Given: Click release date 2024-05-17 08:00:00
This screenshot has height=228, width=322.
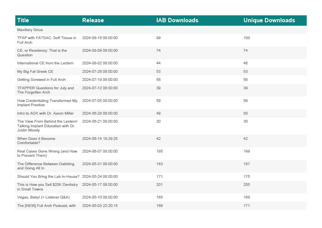Looking at the screenshot, I should [100, 185].
